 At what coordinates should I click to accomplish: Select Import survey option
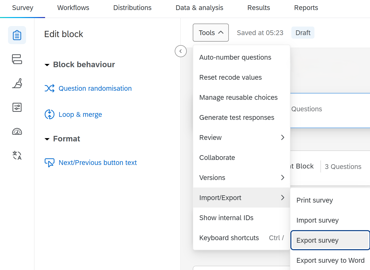point(330,220)
